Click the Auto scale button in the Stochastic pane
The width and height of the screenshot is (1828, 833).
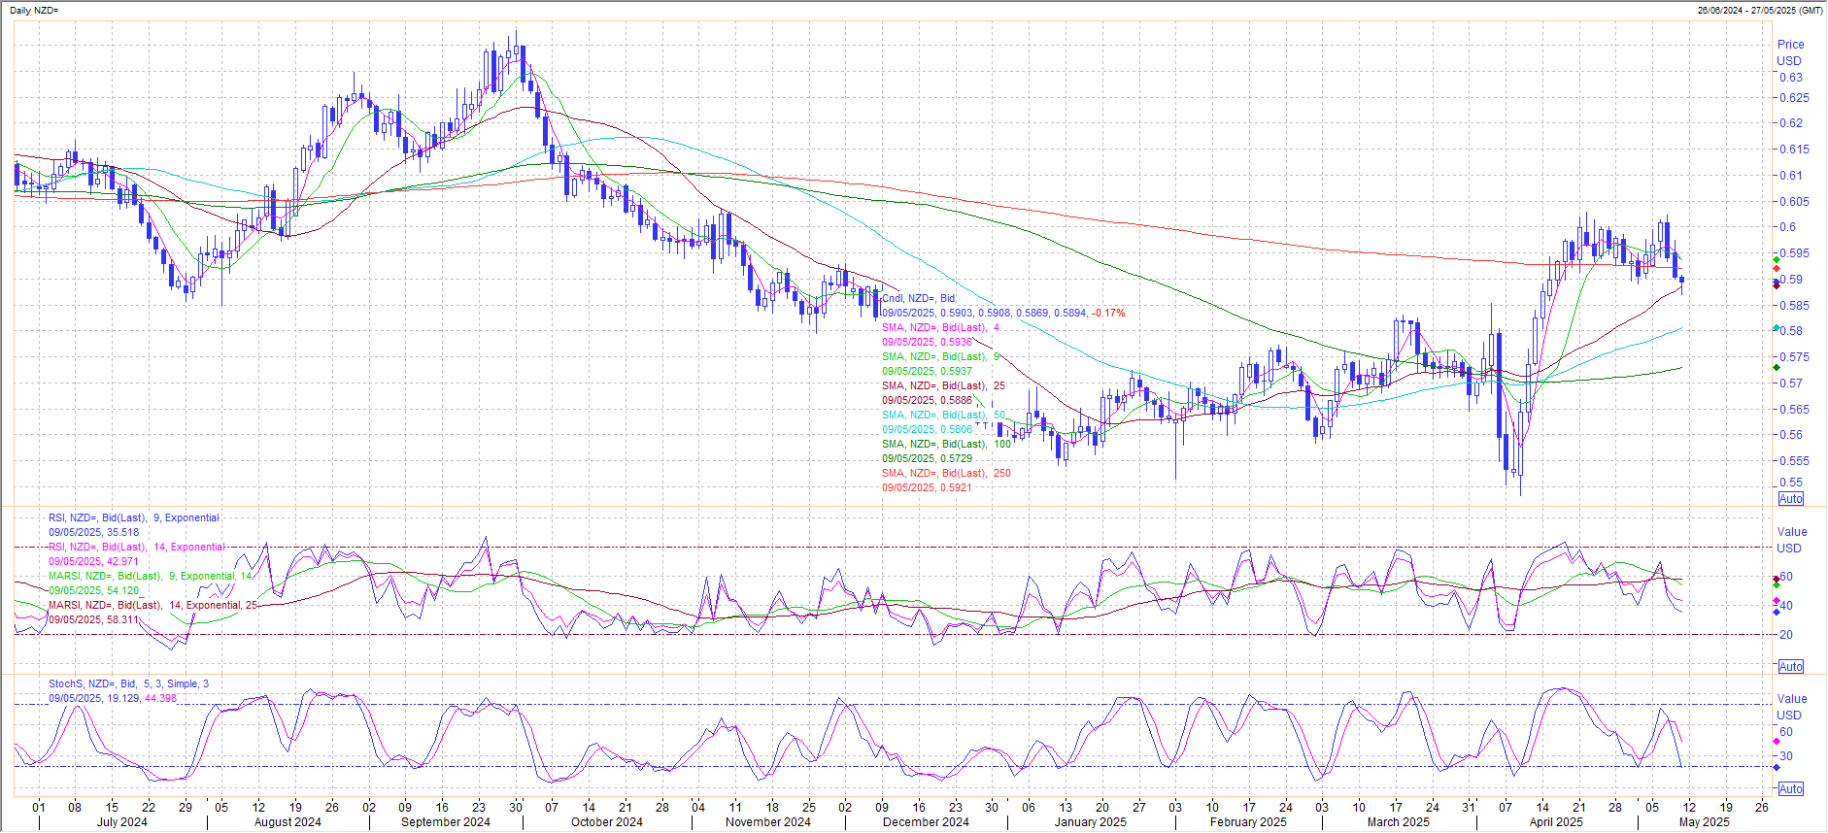1791,789
